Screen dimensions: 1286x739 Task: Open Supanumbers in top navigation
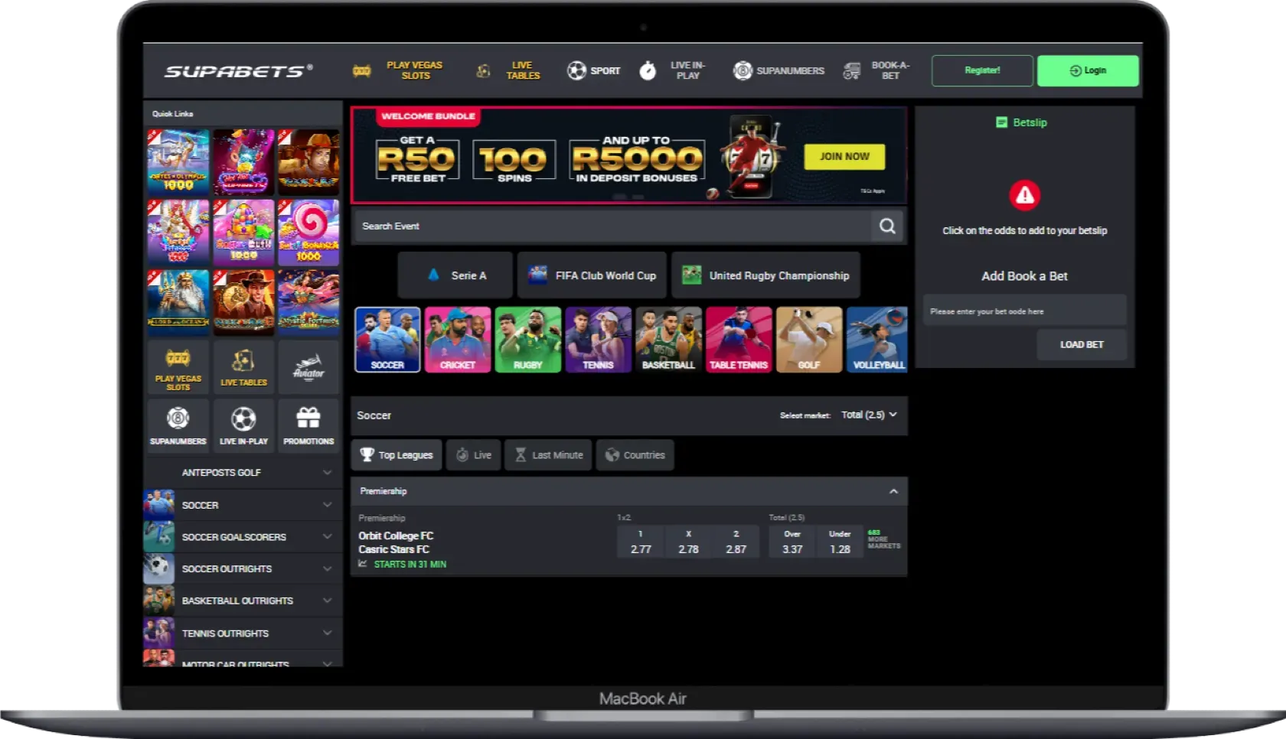click(778, 70)
